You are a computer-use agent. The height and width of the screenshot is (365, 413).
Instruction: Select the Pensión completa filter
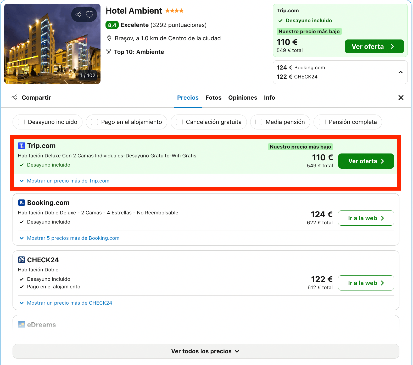(322, 122)
